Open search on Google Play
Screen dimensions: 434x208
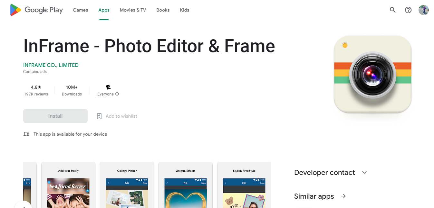tap(392, 10)
